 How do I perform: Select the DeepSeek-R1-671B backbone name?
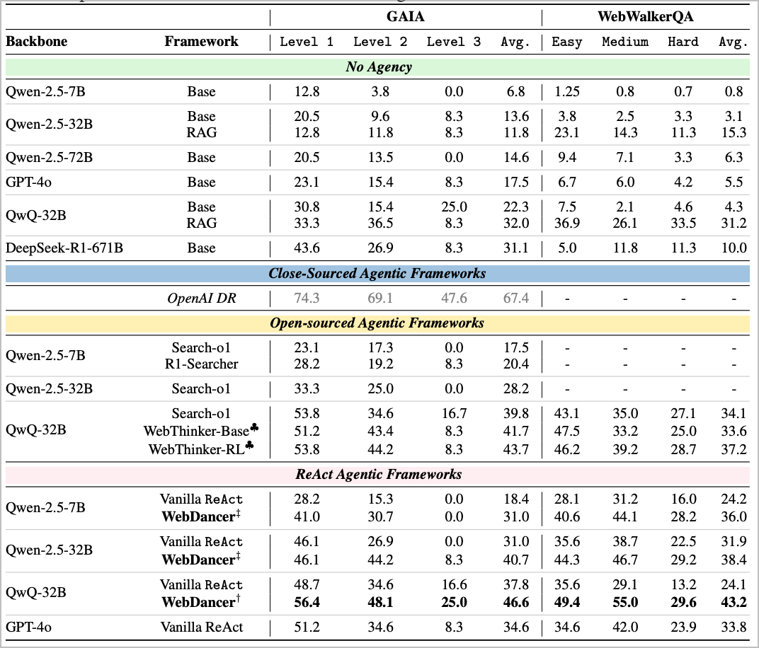pos(64,248)
